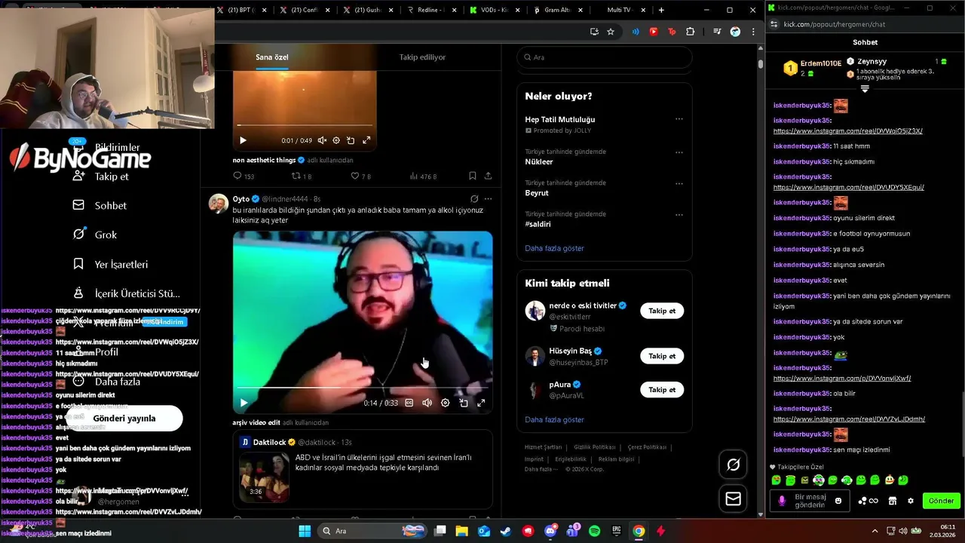Fullscreen the top 0:49 video
The width and height of the screenshot is (965, 543).
[366, 140]
